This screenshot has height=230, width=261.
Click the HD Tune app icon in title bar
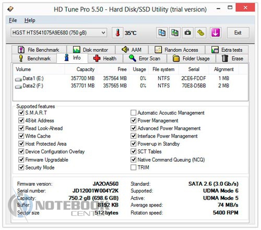coord(10,9)
